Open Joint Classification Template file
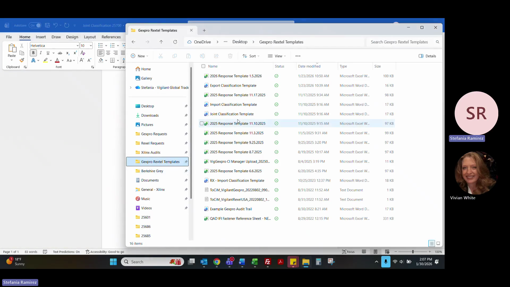Image resolution: width=510 pixels, height=287 pixels. [x=232, y=114]
